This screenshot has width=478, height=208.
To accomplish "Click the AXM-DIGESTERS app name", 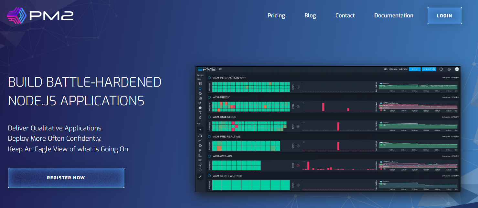I will [225, 117].
